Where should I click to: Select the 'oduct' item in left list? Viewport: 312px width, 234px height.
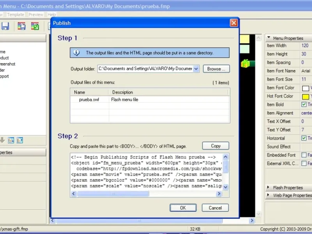[x=4, y=58]
